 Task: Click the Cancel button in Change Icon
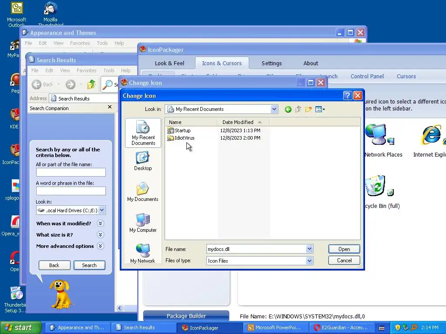344,261
